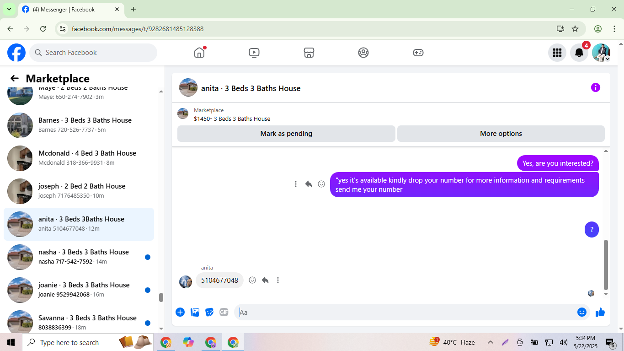Open the Windows notification center
624x351 pixels.
(x=610, y=342)
